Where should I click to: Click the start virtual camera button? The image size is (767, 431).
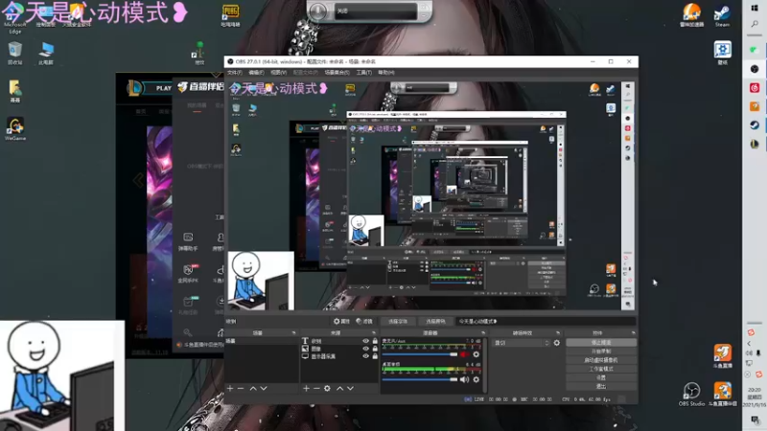click(x=601, y=360)
